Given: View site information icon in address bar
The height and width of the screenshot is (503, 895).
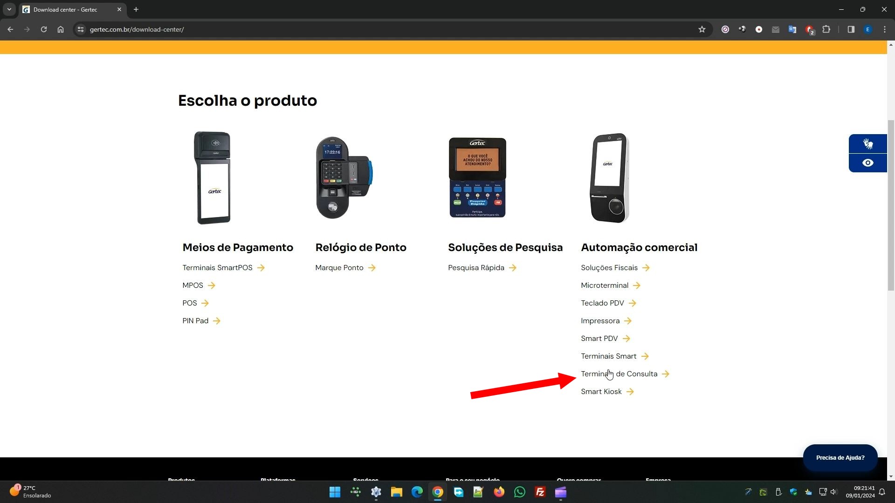Looking at the screenshot, I should (x=81, y=29).
